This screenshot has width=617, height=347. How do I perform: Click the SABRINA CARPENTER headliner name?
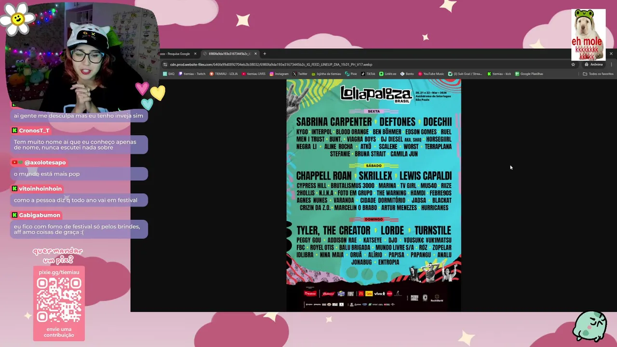334,122
